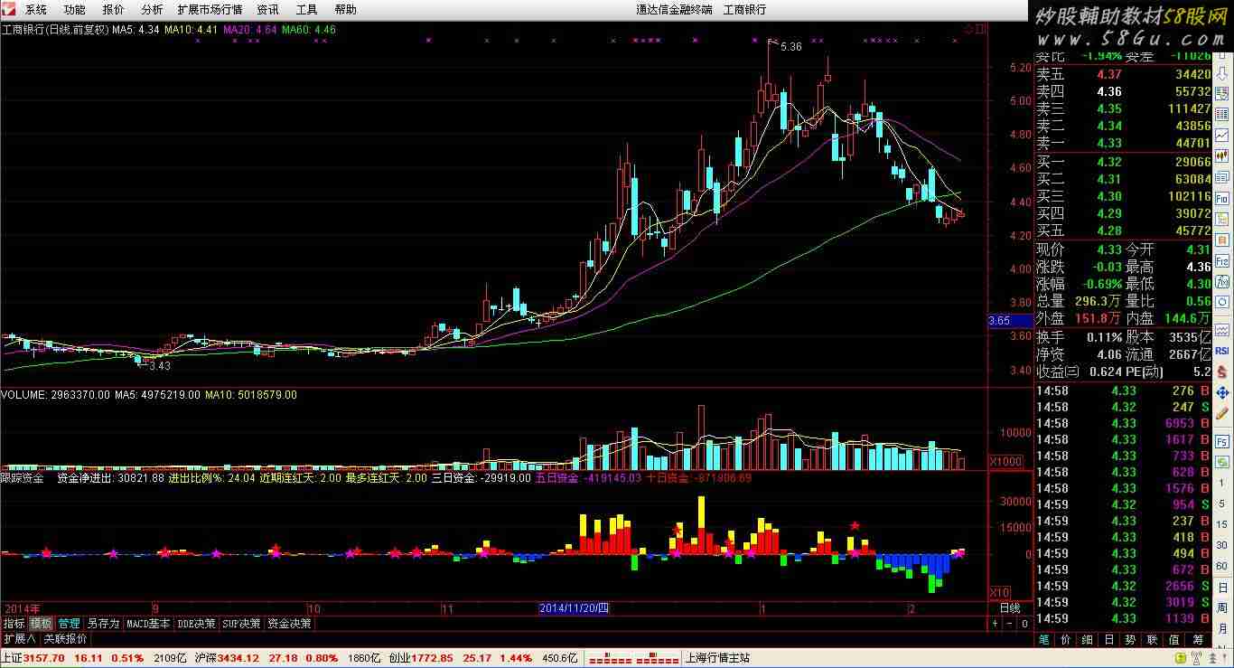The width and height of the screenshot is (1234, 668).
Task: Click the plus zoom button below chart
Action: coord(996,624)
